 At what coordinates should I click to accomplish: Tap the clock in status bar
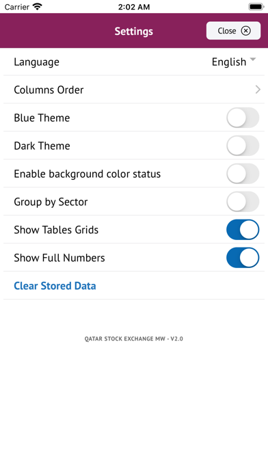tap(134, 7)
